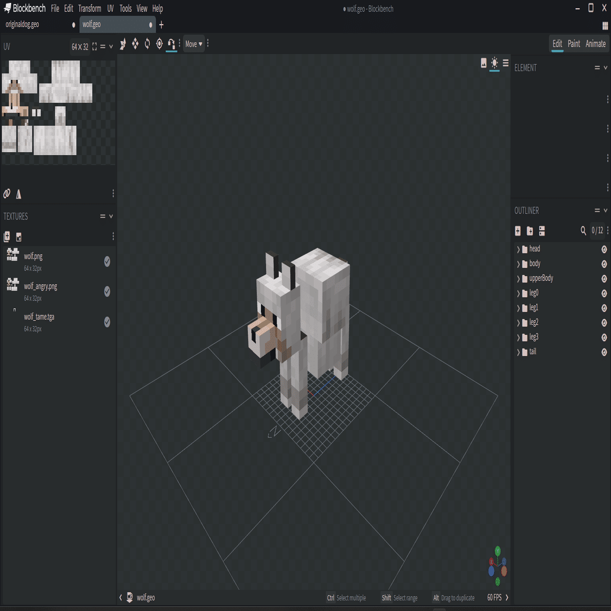The width and height of the screenshot is (611, 611).
Task: Click the viewport orientation gizmo
Action: click(x=498, y=566)
